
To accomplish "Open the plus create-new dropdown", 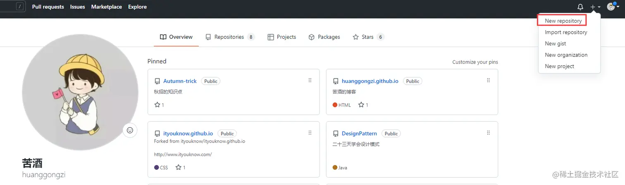I will 595,7.
